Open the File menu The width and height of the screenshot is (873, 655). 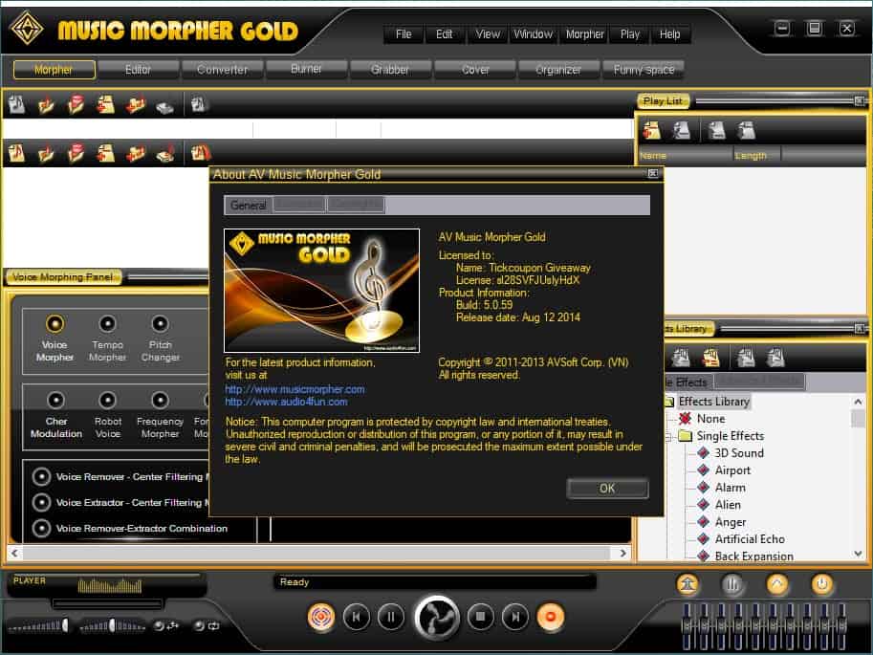(x=404, y=34)
